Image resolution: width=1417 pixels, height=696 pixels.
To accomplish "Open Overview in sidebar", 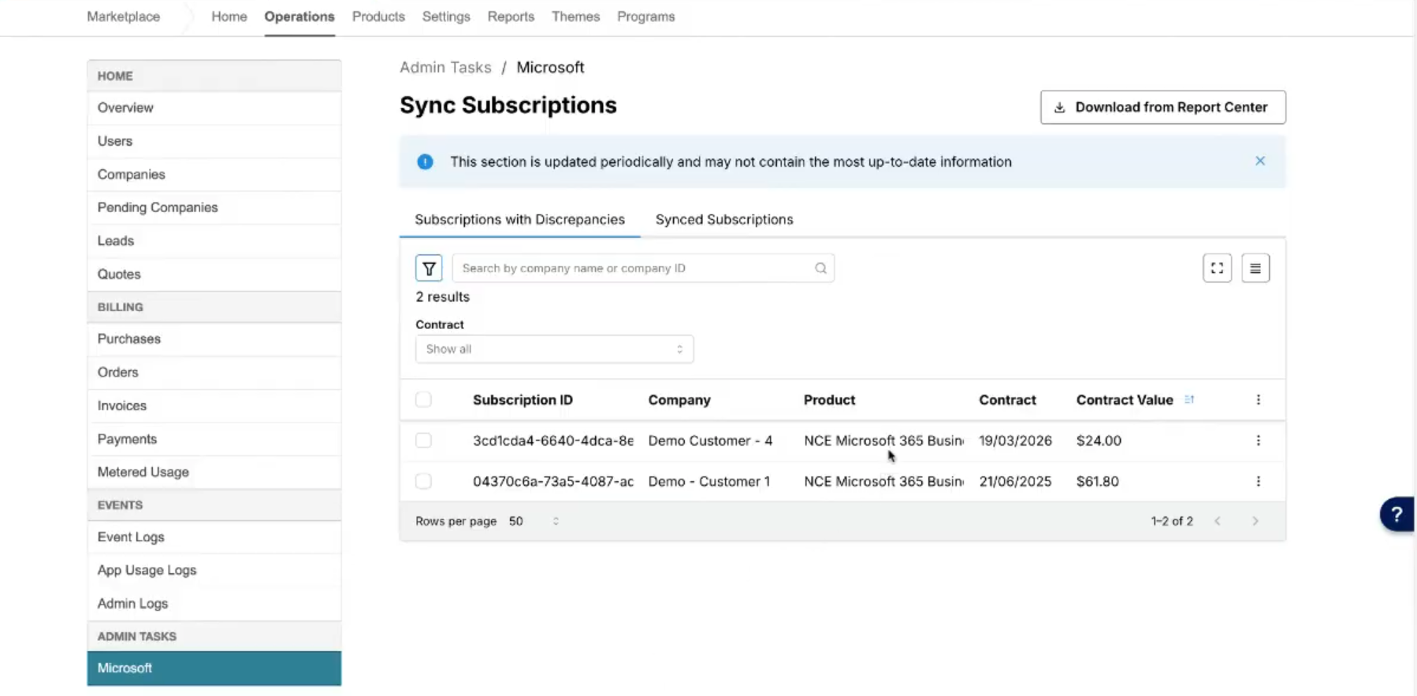I will [214, 108].
